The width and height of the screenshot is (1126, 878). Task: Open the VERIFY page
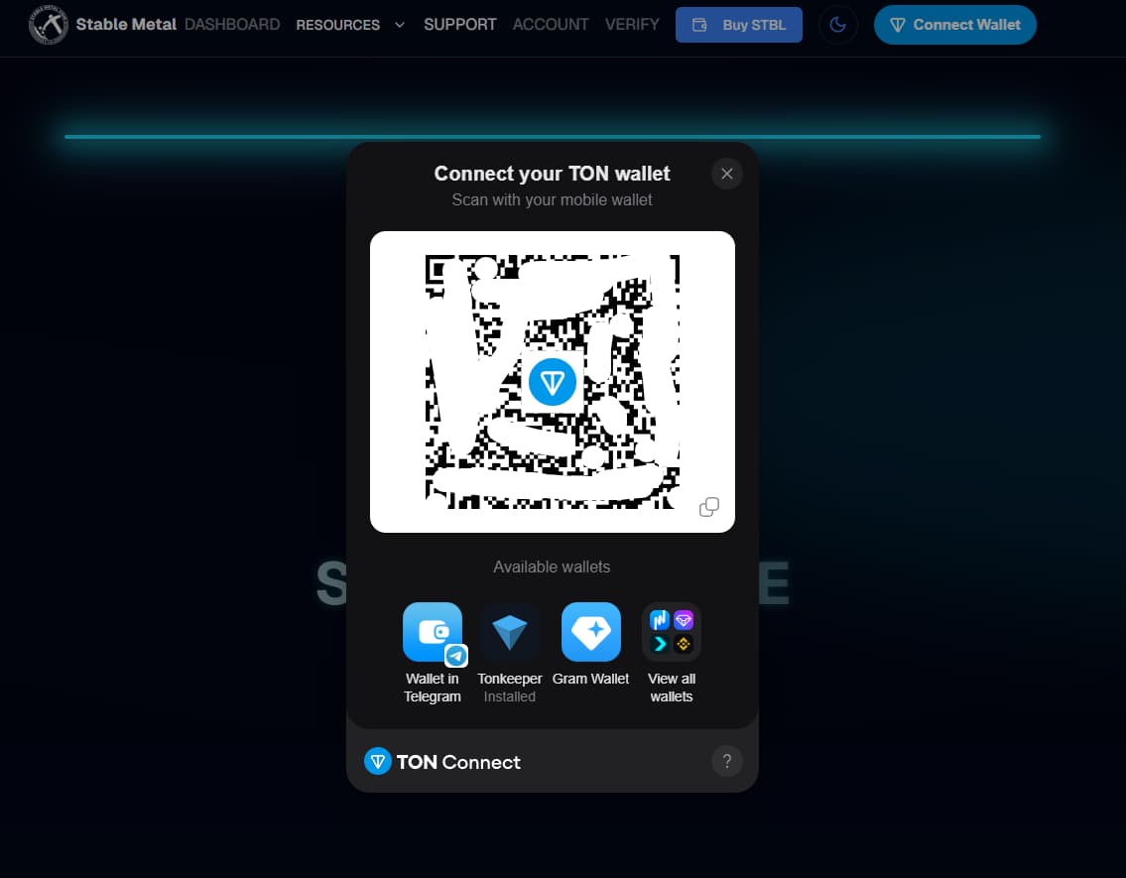coord(632,25)
